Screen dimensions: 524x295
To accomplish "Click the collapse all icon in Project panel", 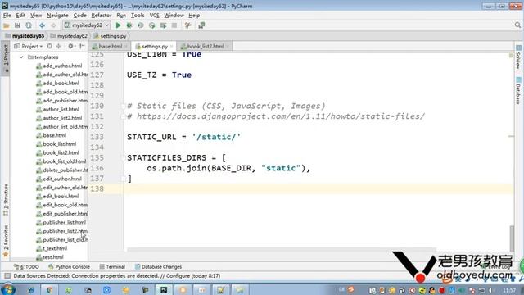I will [x=59, y=46].
